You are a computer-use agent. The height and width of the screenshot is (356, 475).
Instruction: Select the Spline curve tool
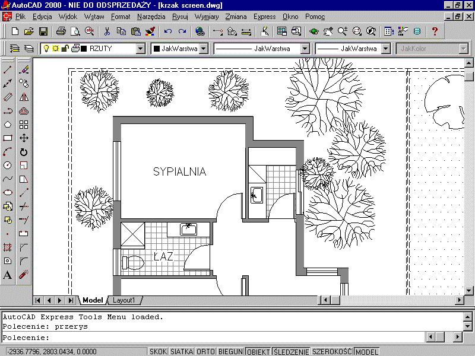(8, 179)
